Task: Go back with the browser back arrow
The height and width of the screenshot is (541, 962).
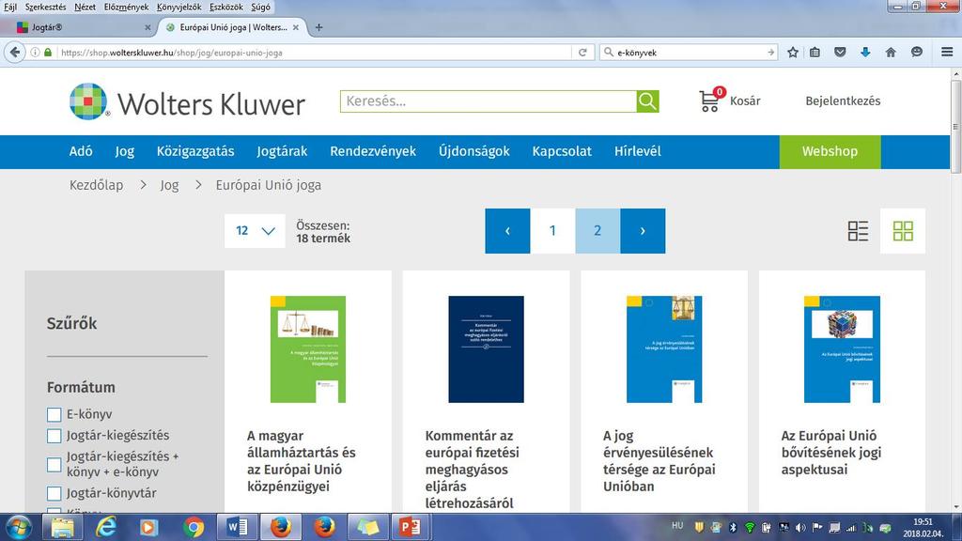Action: point(15,53)
